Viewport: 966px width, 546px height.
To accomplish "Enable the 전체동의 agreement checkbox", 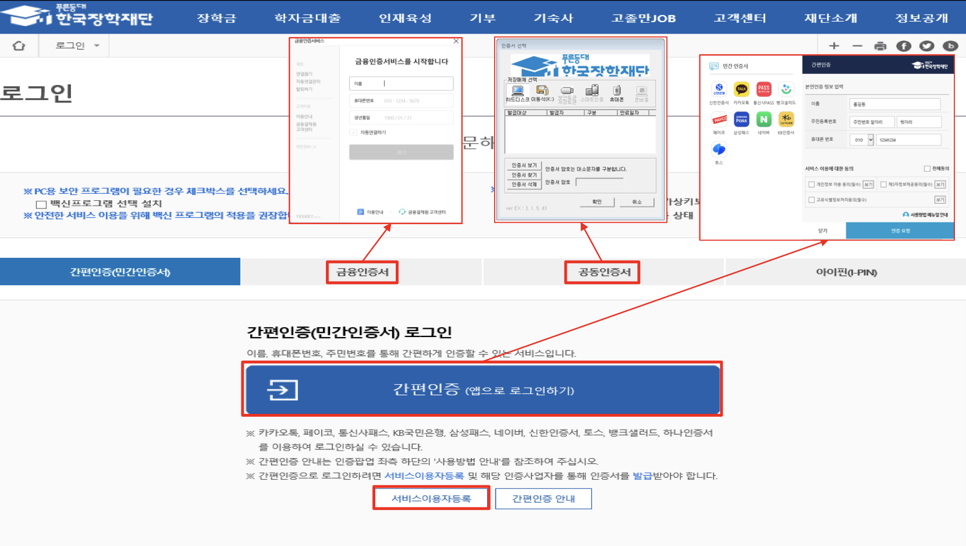I will 928,168.
